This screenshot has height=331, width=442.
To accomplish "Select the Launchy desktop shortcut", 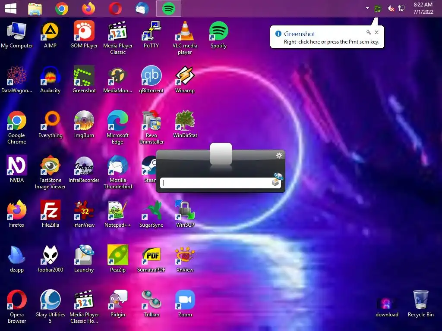I will click(84, 259).
